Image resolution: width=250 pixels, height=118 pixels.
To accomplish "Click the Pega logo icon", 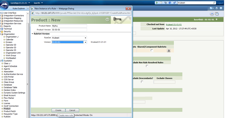I will 6,6.
